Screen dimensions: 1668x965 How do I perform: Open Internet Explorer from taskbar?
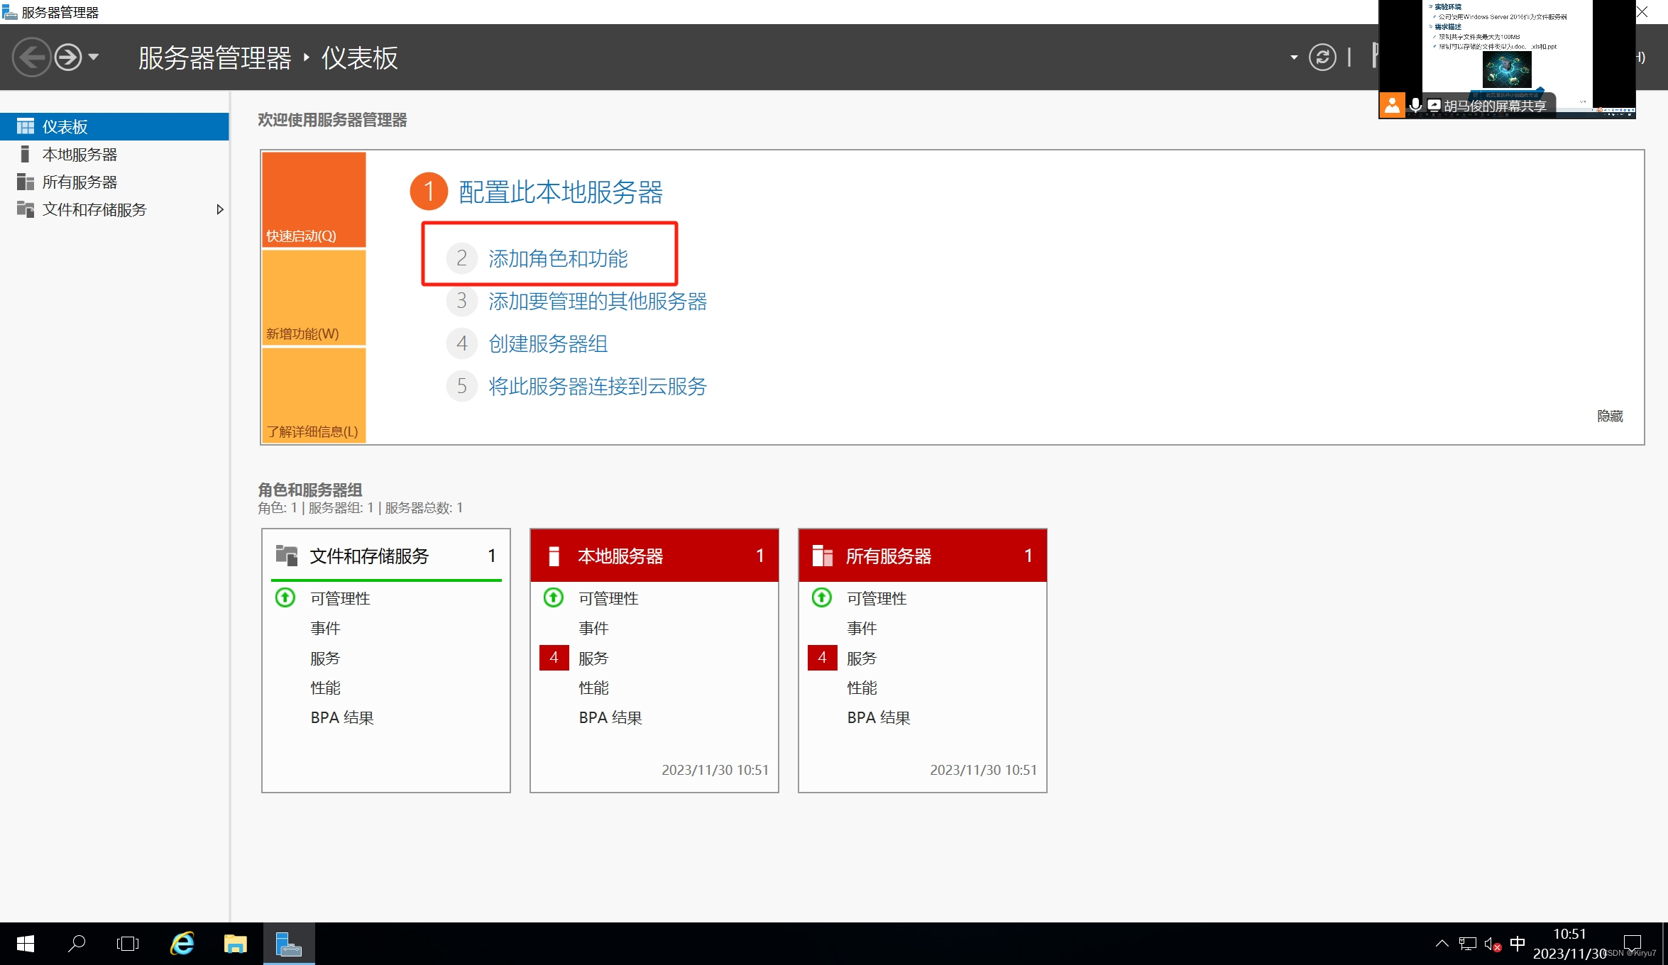pos(182,944)
